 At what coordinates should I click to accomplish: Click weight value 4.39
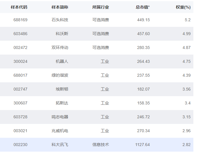pos(187,75)
